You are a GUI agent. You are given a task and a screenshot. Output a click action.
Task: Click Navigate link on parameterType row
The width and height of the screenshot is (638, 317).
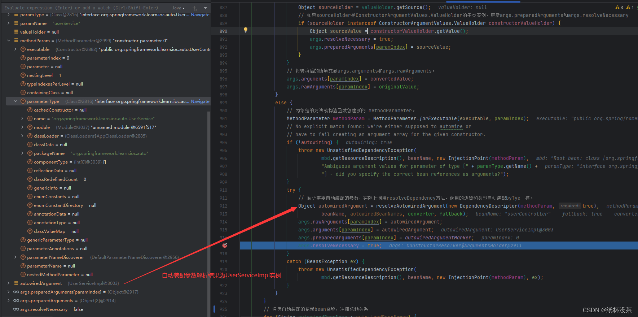200,101
